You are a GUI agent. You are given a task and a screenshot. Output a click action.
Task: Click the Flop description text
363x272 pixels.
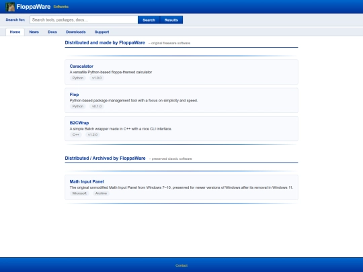134,101
